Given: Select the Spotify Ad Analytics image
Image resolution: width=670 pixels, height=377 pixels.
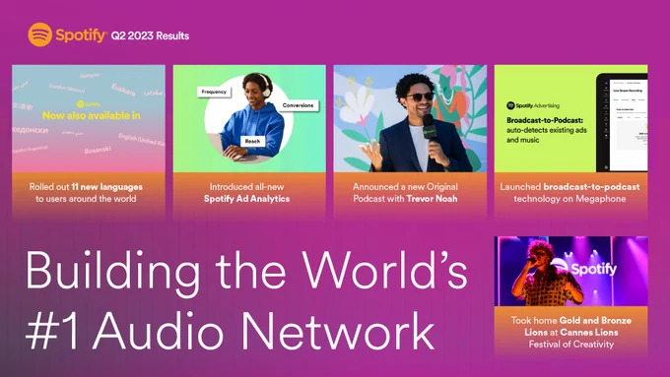Looking at the screenshot, I should click(x=249, y=118).
